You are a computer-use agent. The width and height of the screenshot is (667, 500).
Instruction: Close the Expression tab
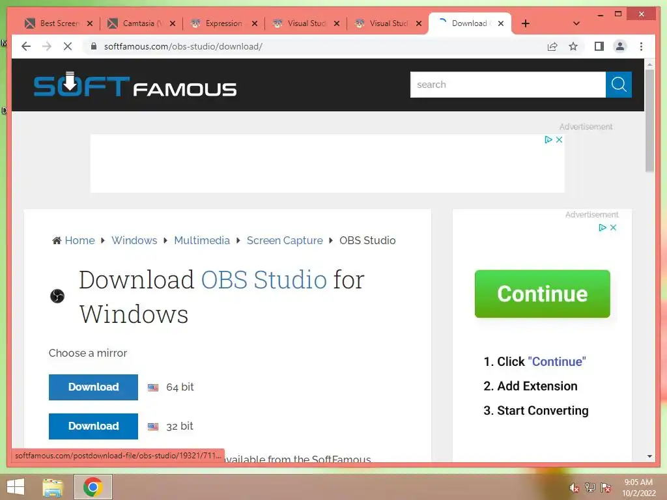point(255,23)
